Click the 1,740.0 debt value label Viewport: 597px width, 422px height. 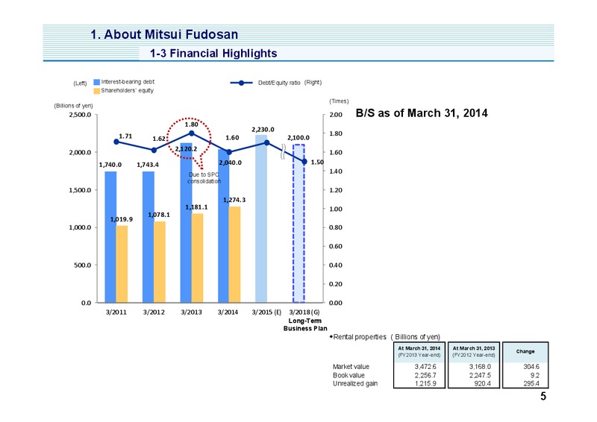(x=110, y=165)
